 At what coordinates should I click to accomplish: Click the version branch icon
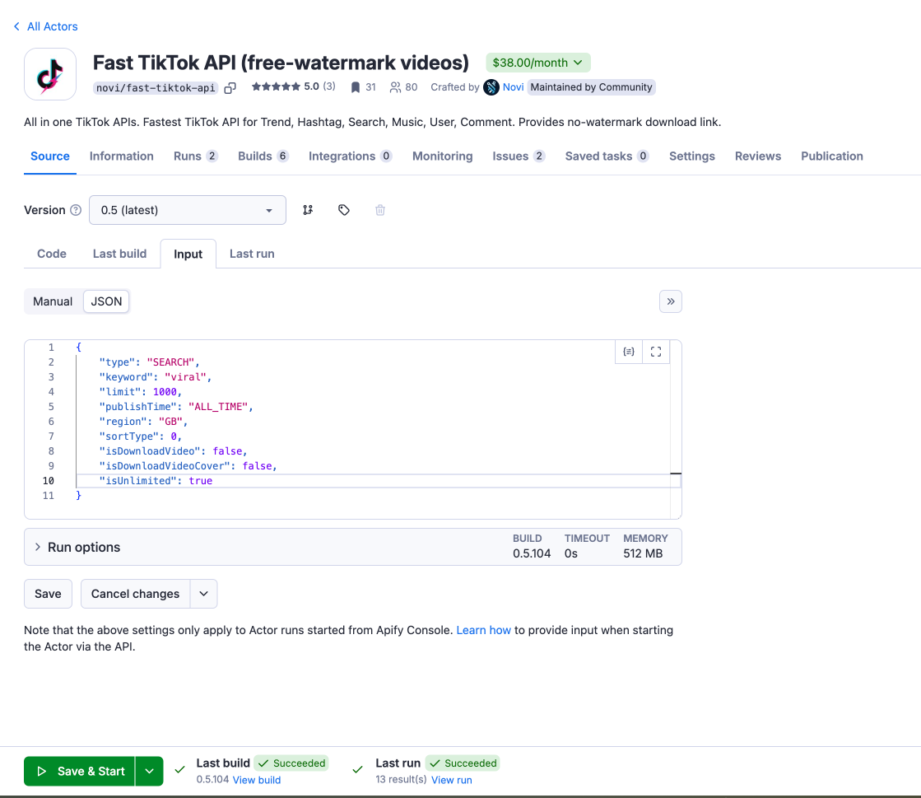pyautogui.click(x=308, y=210)
